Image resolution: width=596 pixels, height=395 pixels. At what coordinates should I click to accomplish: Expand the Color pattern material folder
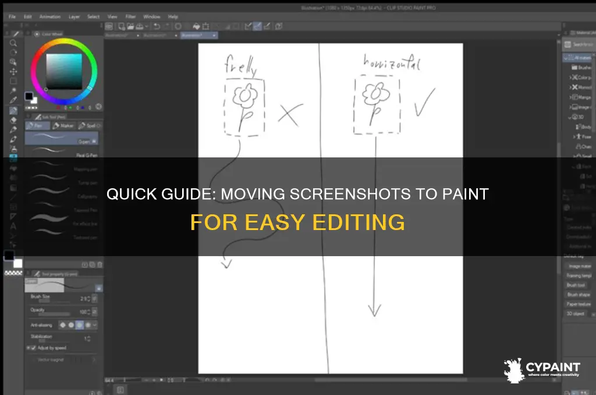(570, 77)
